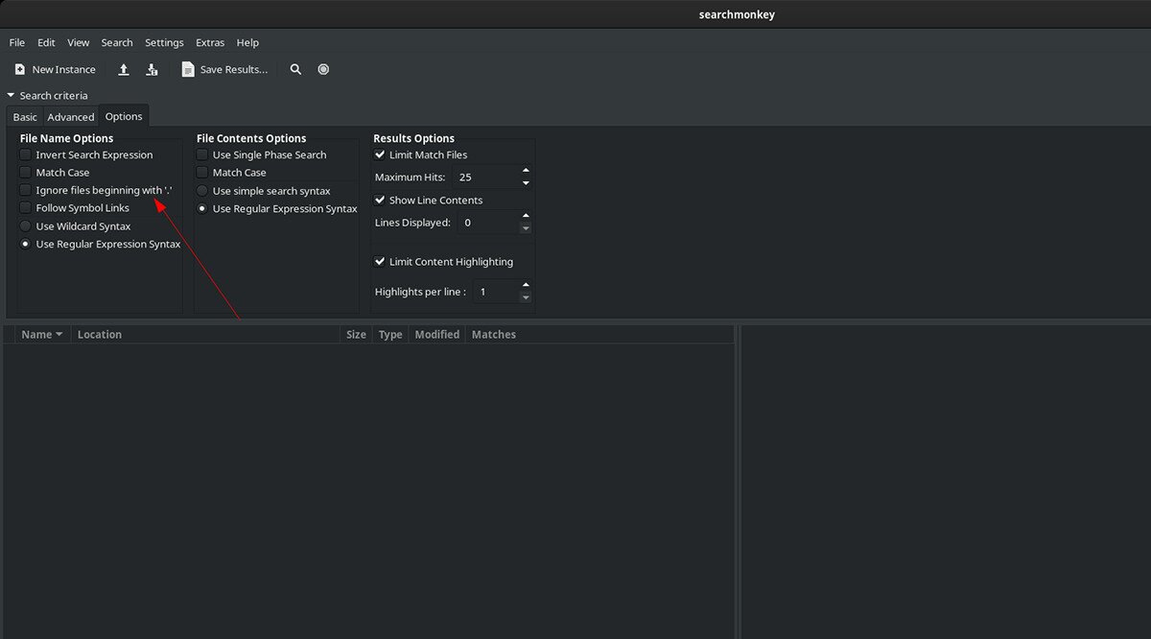Select Use Single Phase Search option
The height and width of the screenshot is (639, 1151).
[201, 154]
